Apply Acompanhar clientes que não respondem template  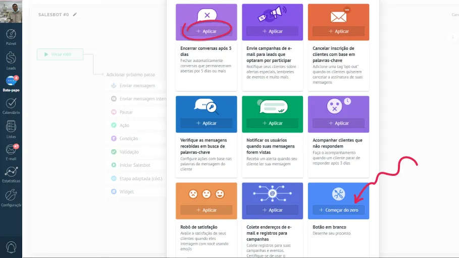pos(338,123)
